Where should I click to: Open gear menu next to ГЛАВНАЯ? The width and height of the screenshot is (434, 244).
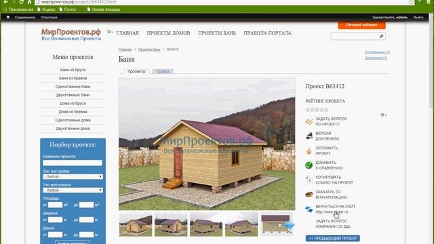point(110,32)
